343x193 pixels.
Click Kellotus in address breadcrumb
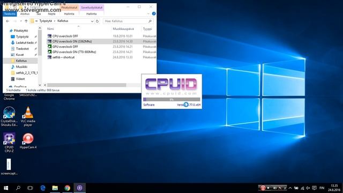63,21
